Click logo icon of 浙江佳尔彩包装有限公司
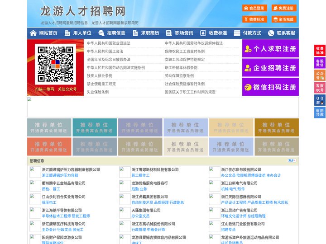This screenshot has height=244, width=326. click(x=214, y=172)
